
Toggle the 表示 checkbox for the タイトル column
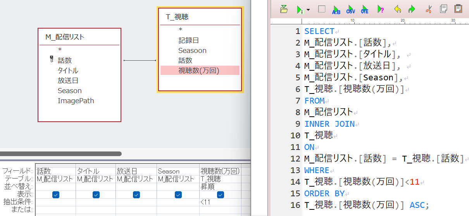(x=96, y=195)
